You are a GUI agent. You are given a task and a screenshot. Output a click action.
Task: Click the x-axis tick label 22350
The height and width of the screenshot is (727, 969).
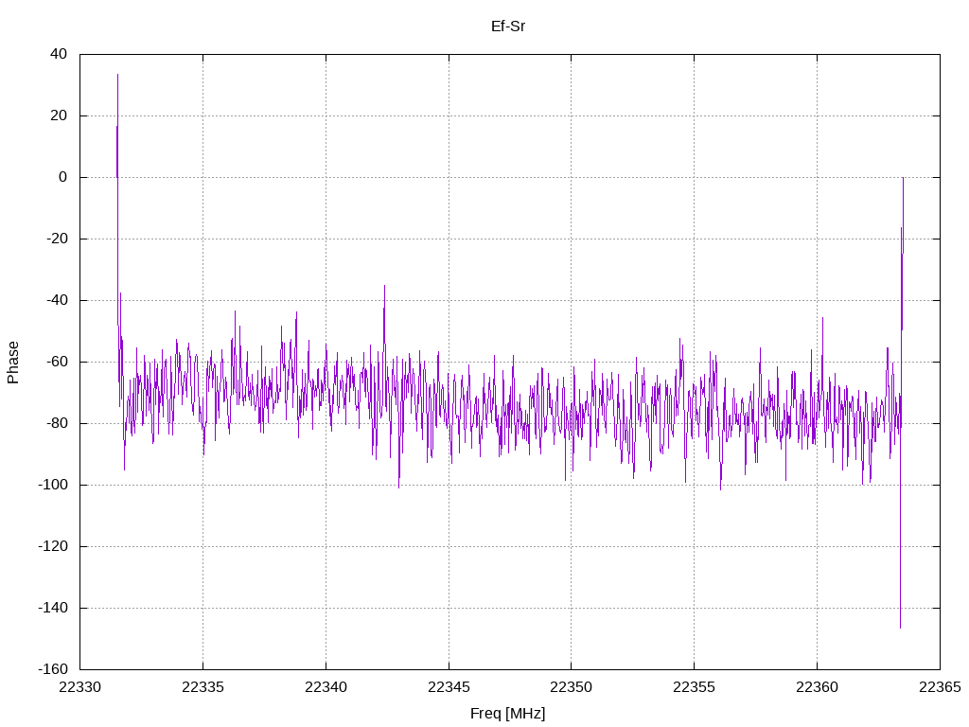pyautogui.click(x=571, y=687)
